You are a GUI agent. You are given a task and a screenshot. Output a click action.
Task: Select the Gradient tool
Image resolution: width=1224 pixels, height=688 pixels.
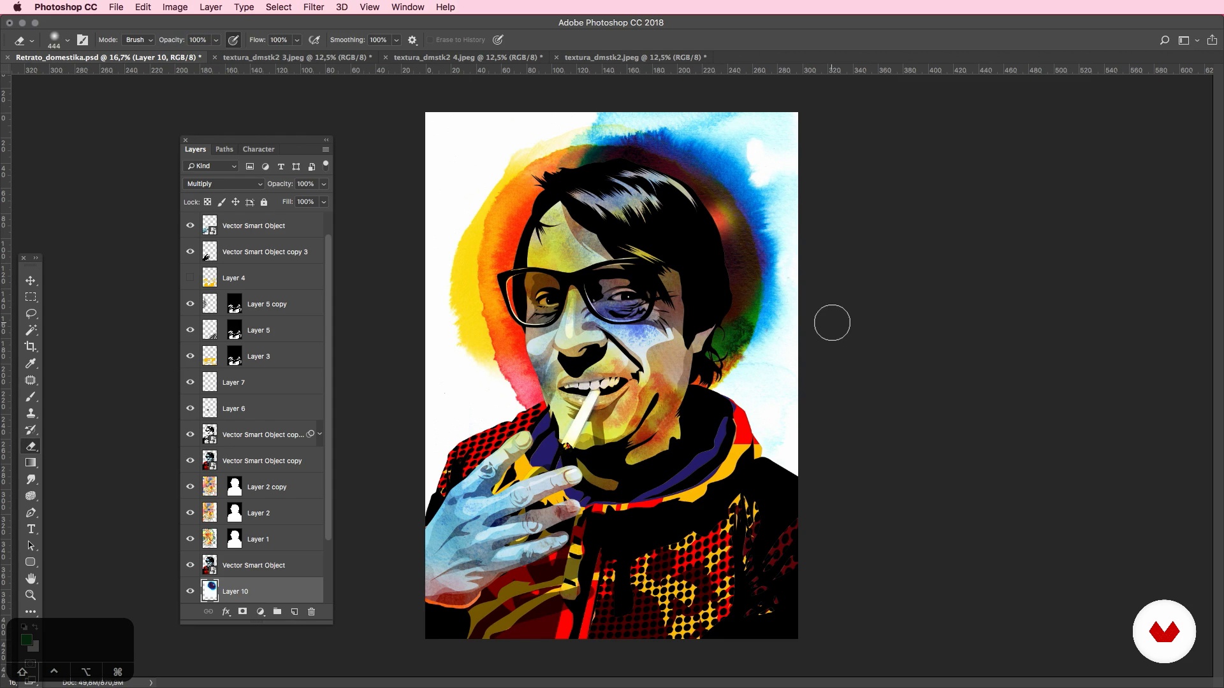click(x=31, y=462)
